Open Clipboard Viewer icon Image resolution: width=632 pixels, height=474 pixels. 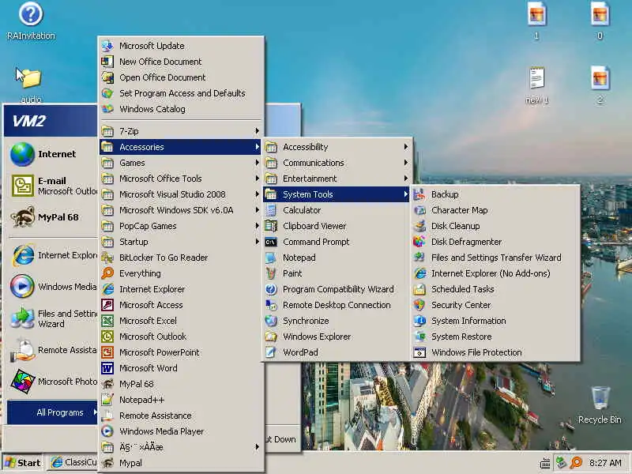click(x=271, y=226)
